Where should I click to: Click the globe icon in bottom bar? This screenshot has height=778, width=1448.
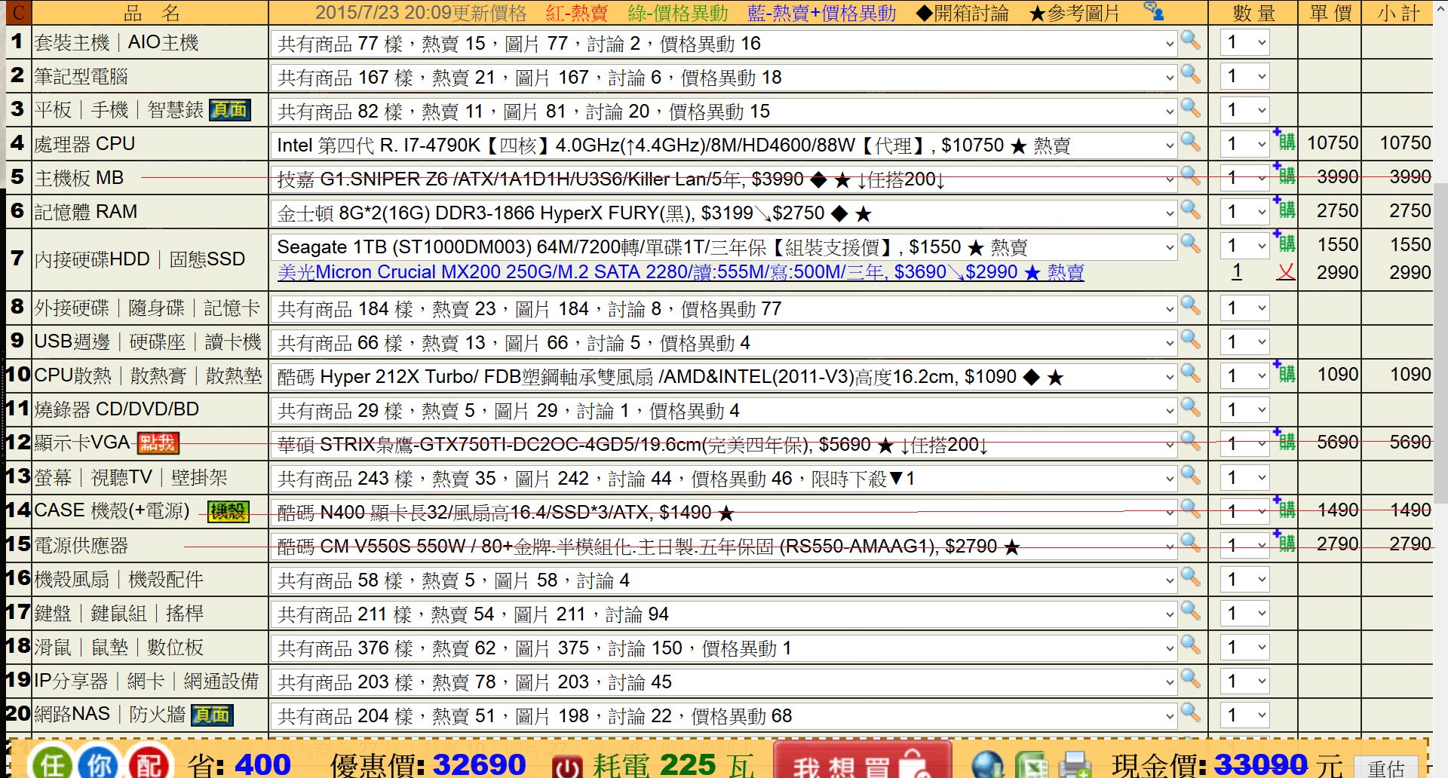click(x=988, y=764)
